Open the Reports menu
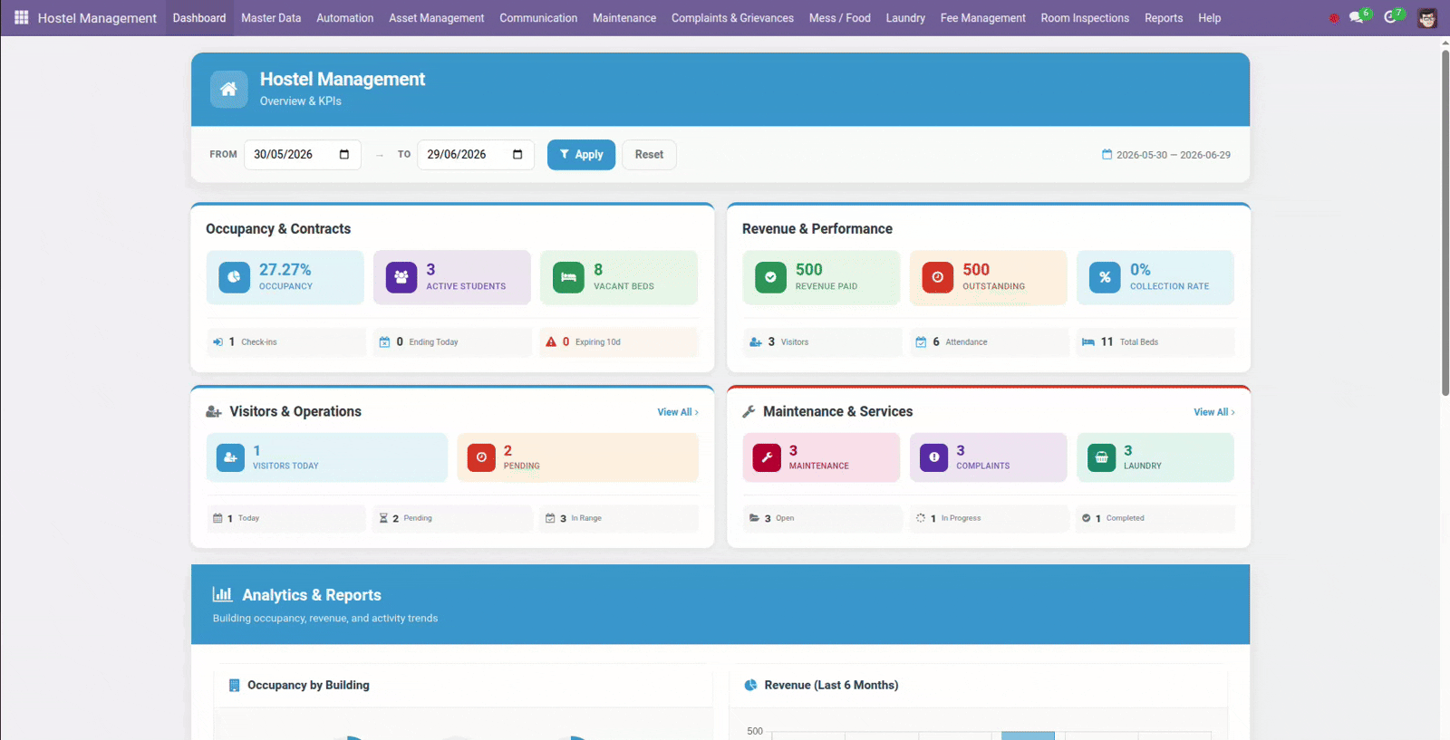This screenshot has width=1450, height=740. [1164, 18]
